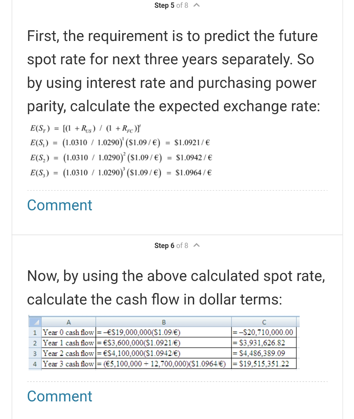The image size is (354, 419).
Task: Collapse the Step 6 section chevron
Action: [196, 246]
